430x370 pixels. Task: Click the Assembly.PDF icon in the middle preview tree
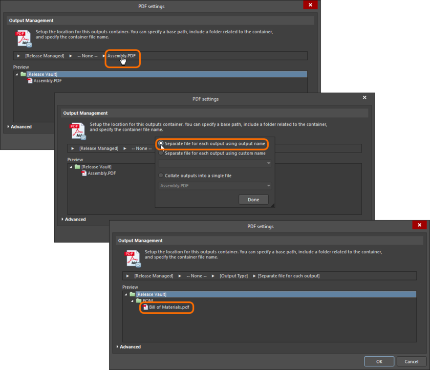pyautogui.click(x=83, y=173)
